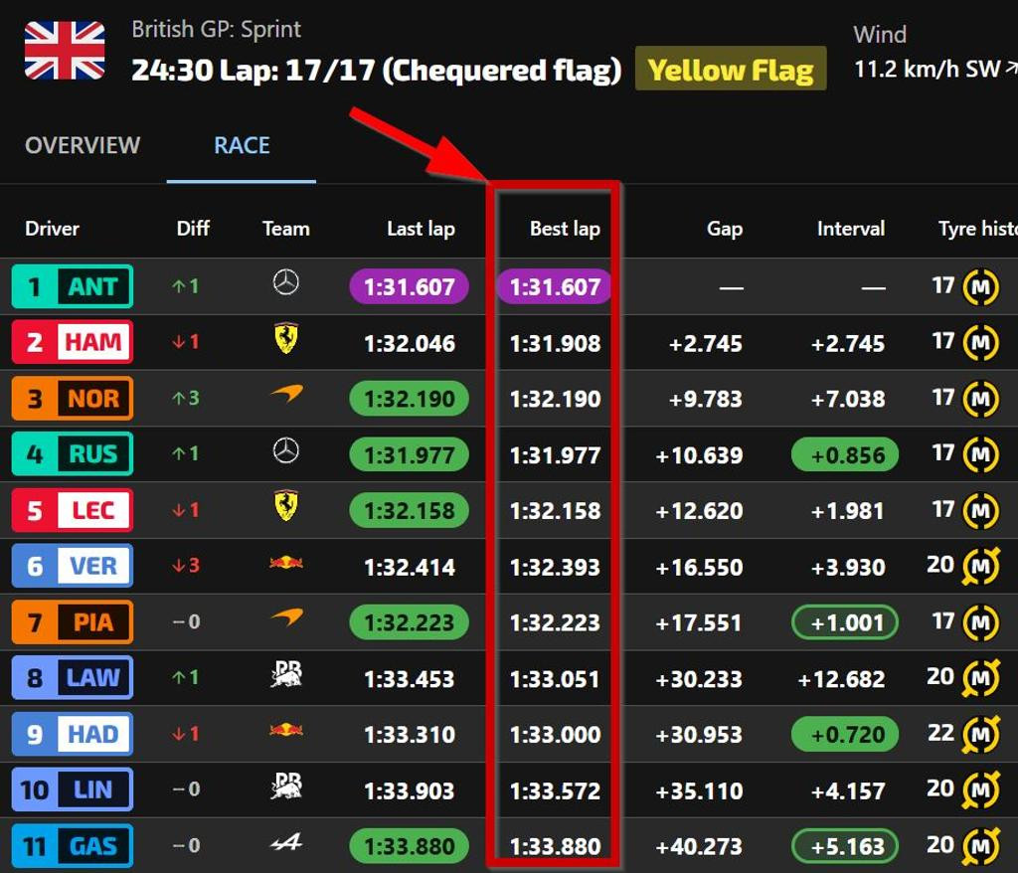Click medium tyre icon in PIA row

coord(980,622)
